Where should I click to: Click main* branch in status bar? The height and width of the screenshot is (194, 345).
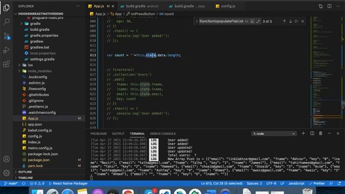click(x=11, y=183)
